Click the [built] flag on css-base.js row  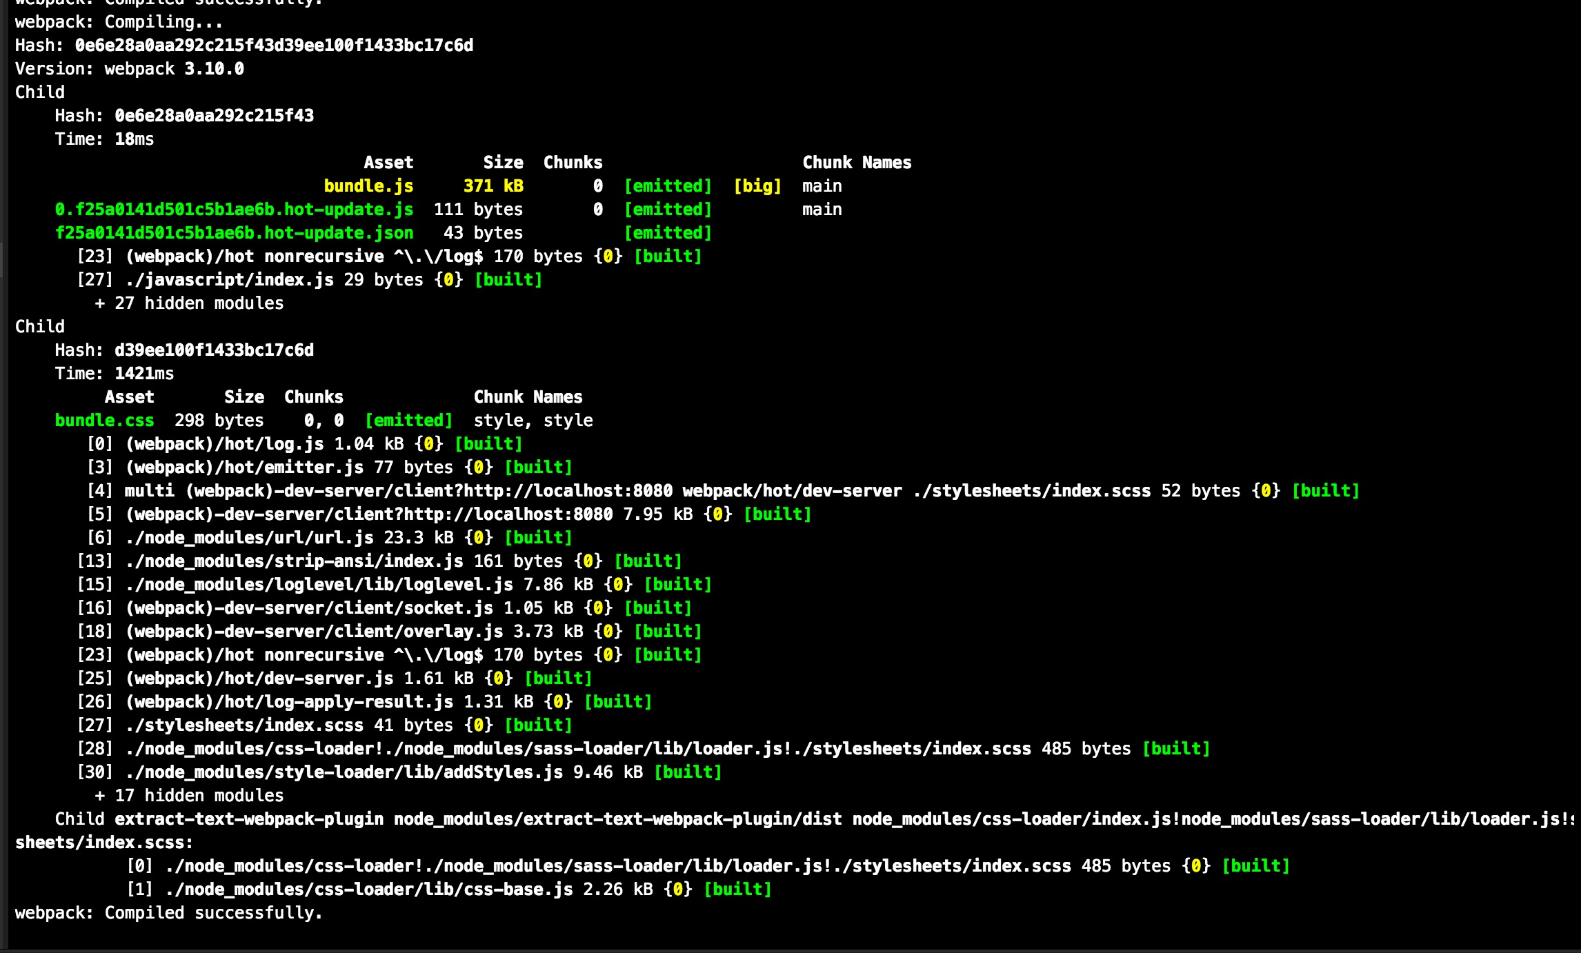(x=737, y=890)
